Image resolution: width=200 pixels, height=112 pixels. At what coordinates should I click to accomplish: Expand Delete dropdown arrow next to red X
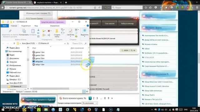(x=51, y=31)
